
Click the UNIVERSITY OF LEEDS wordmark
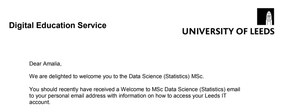click(x=228, y=31)
